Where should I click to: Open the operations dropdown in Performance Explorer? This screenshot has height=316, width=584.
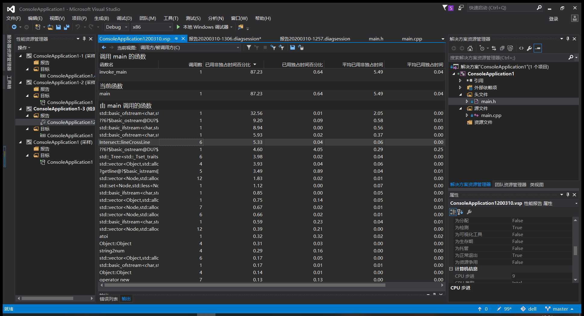(x=24, y=48)
